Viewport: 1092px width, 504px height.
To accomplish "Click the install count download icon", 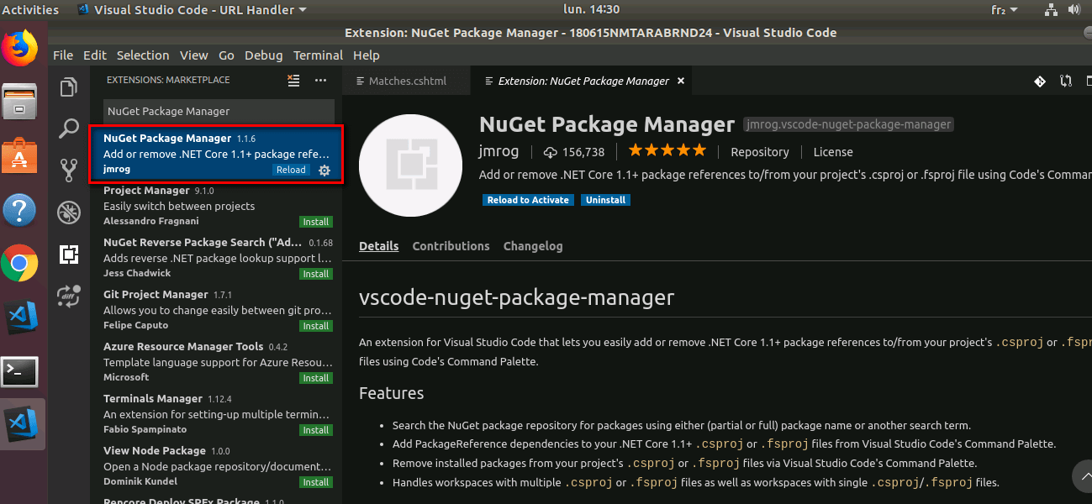I will coord(551,152).
